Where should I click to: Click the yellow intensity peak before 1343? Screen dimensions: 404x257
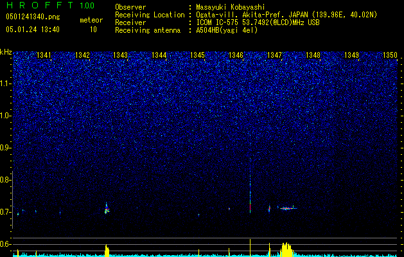107,251
